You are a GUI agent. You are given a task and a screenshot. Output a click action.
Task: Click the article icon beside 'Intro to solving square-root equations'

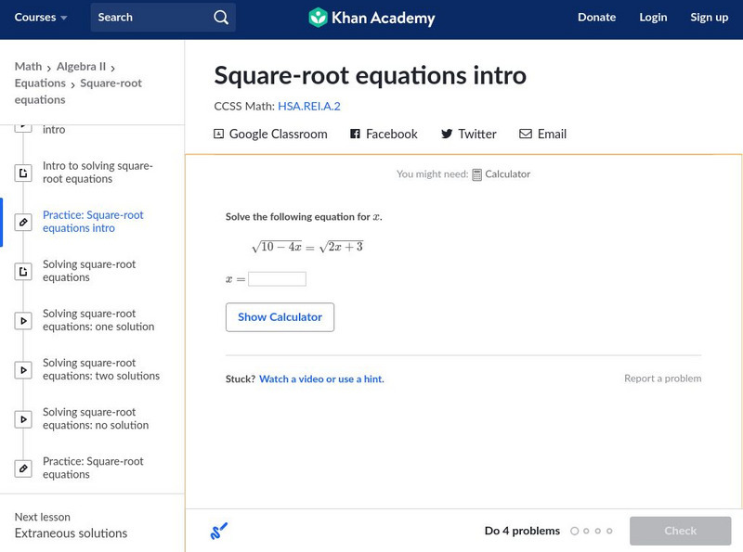[x=23, y=172]
